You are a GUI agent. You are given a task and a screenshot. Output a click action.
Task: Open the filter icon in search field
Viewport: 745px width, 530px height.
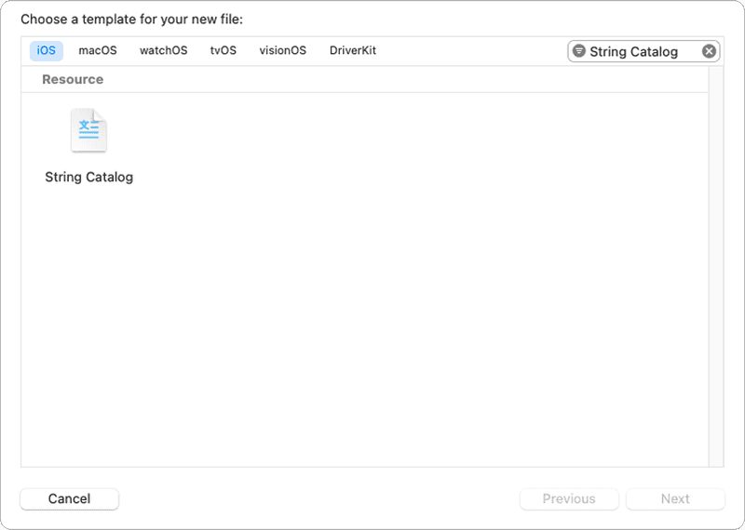coord(578,51)
